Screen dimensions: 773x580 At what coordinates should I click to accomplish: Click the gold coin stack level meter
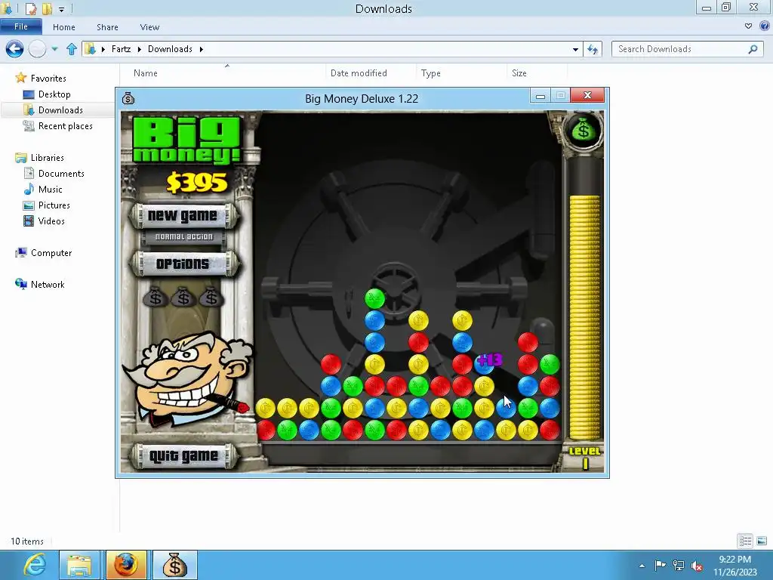click(x=585, y=316)
